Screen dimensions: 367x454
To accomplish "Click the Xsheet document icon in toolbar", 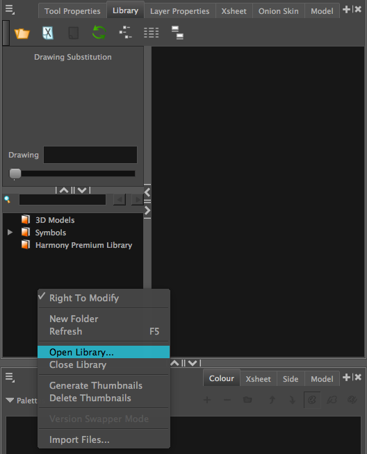I will [x=47, y=33].
